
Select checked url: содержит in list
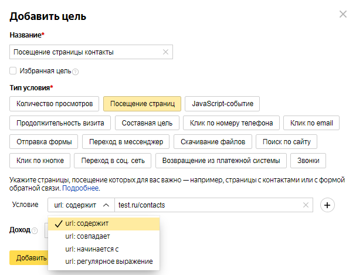tap(87, 223)
